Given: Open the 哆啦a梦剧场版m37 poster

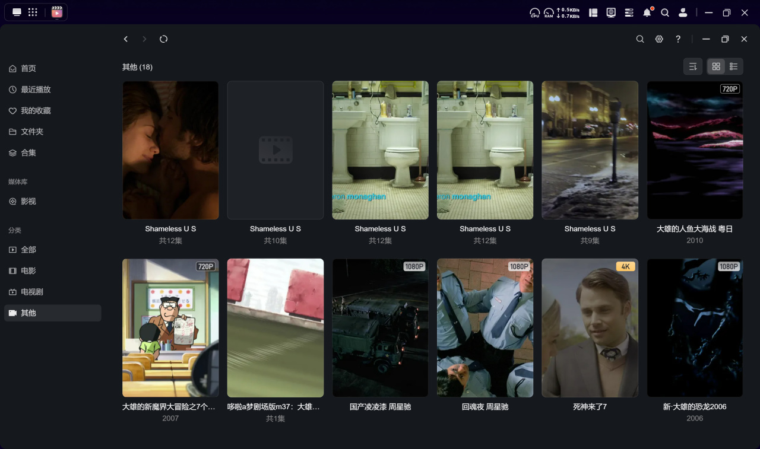Looking at the screenshot, I should pos(275,328).
